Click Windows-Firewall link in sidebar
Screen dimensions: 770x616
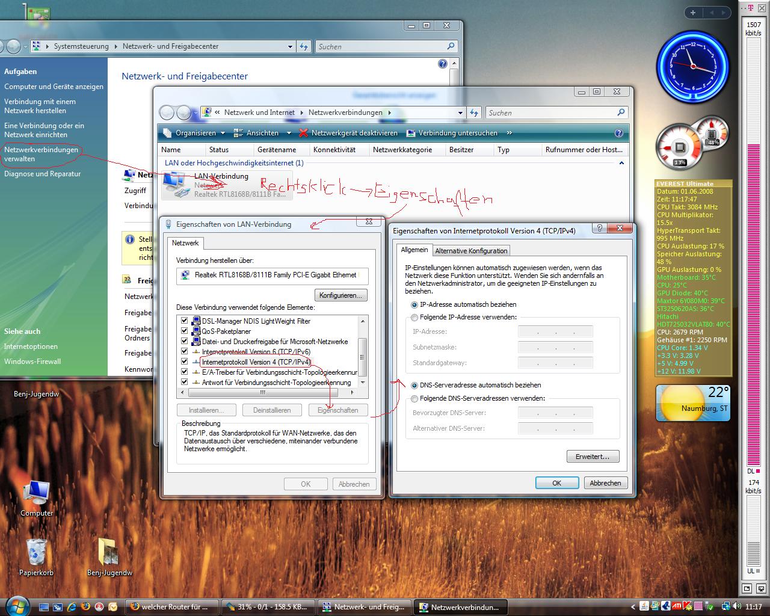coord(32,362)
